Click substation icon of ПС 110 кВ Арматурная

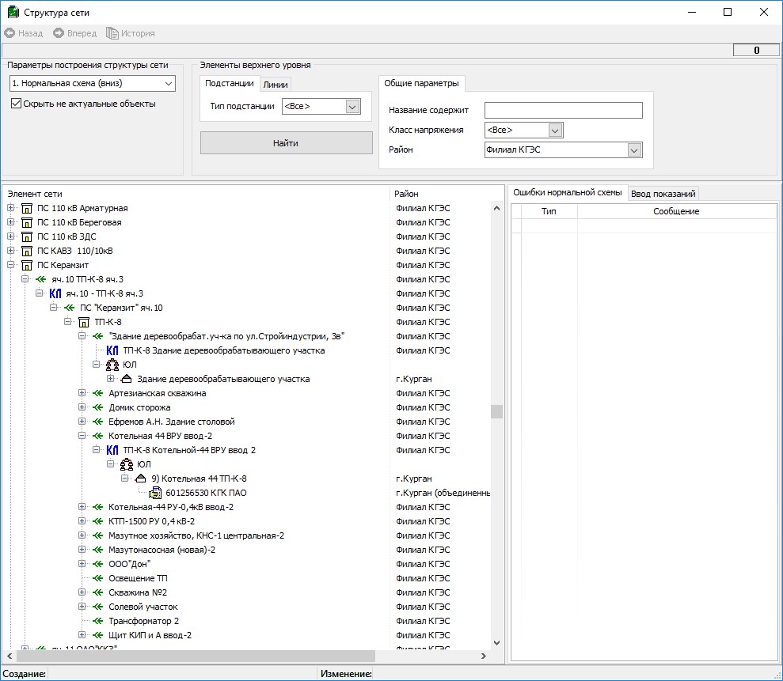(x=27, y=208)
